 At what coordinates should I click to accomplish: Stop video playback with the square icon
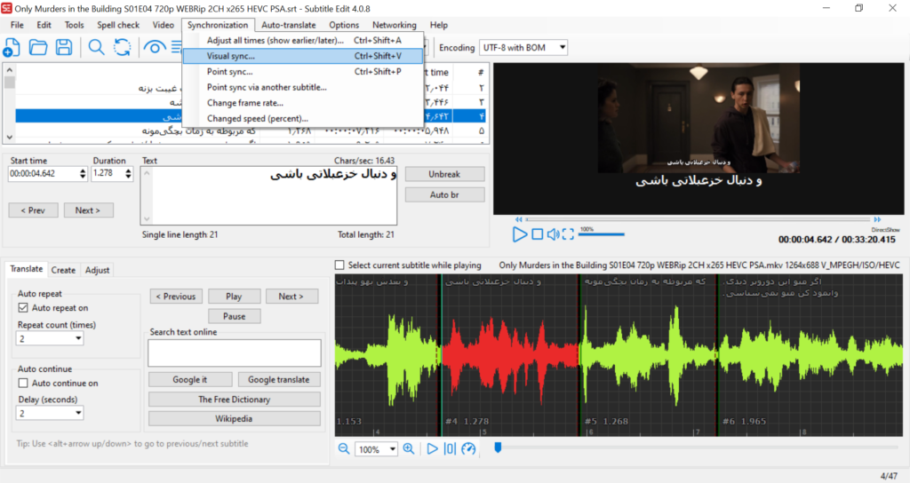coord(537,234)
